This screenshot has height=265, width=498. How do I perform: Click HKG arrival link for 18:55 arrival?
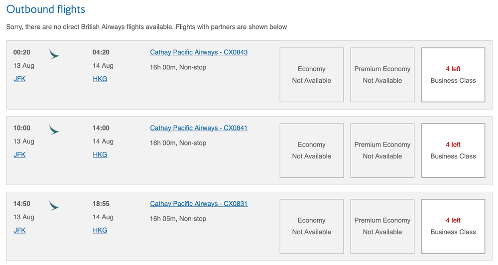(100, 230)
